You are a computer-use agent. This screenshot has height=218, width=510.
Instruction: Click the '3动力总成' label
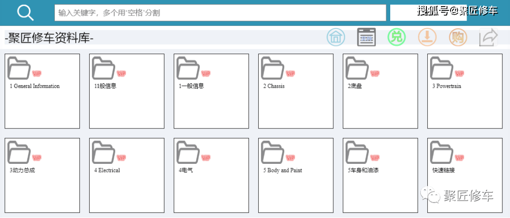[x=23, y=170]
